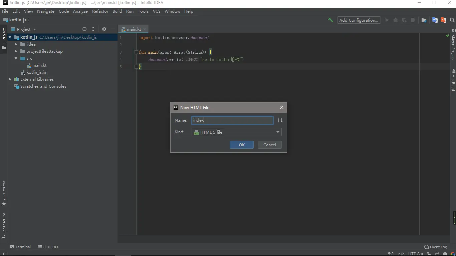Screen dimensions: 456x256
Task: Click the 5:2 cursor position indicator
Action: [391, 254]
